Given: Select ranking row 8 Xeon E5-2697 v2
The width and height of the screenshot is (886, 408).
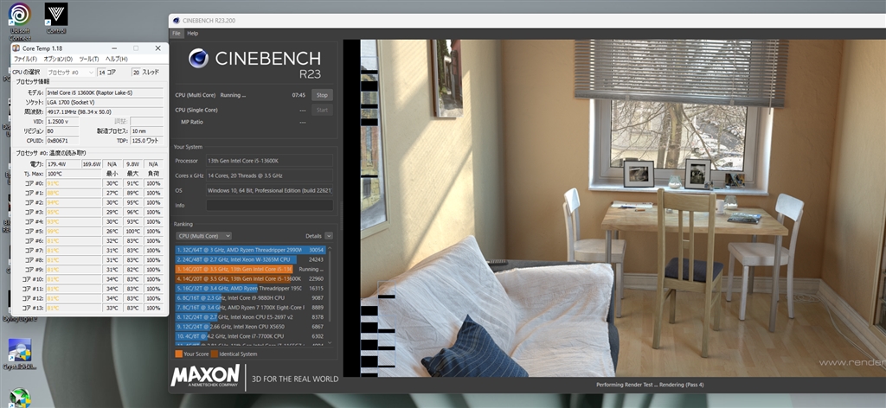Looking at the screenshot, I should tap(250, 317).
